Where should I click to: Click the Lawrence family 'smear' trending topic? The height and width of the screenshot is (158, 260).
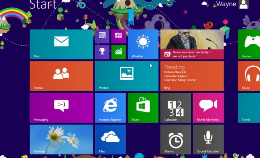180,80
